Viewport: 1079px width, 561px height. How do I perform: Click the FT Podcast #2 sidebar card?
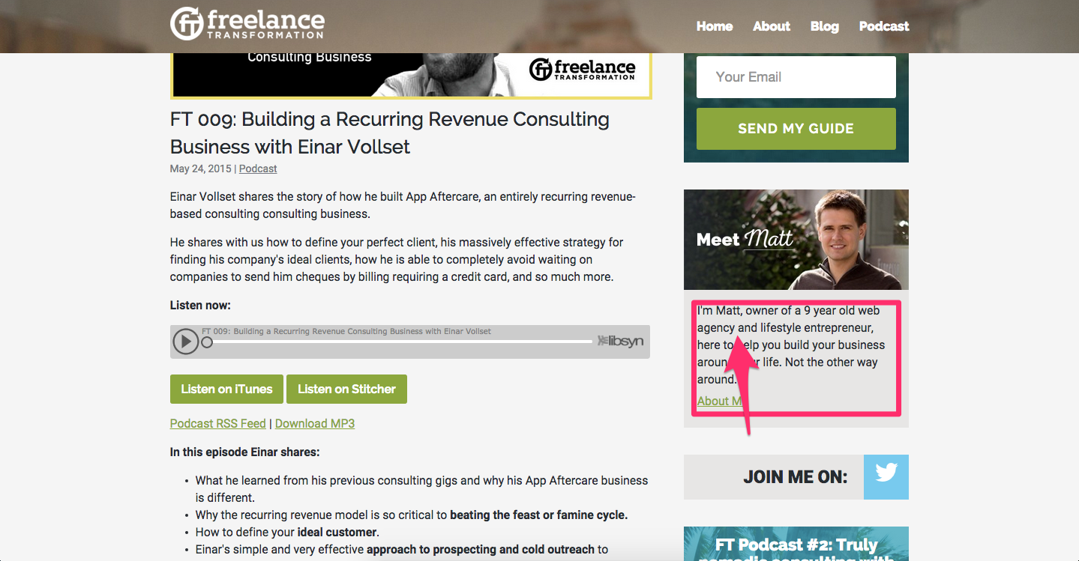click(x=796, y=544)
